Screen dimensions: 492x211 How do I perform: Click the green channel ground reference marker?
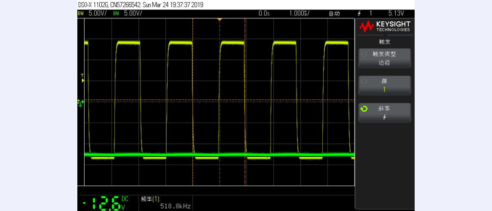[80, 103]
